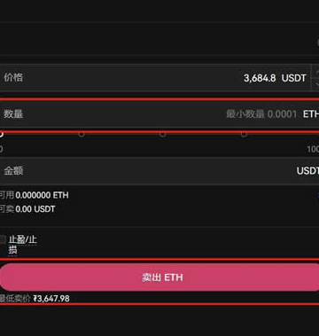Viewport: 319px width, 336px height.
Task: Click the ETH unit in quantity field
Action: 311,114
